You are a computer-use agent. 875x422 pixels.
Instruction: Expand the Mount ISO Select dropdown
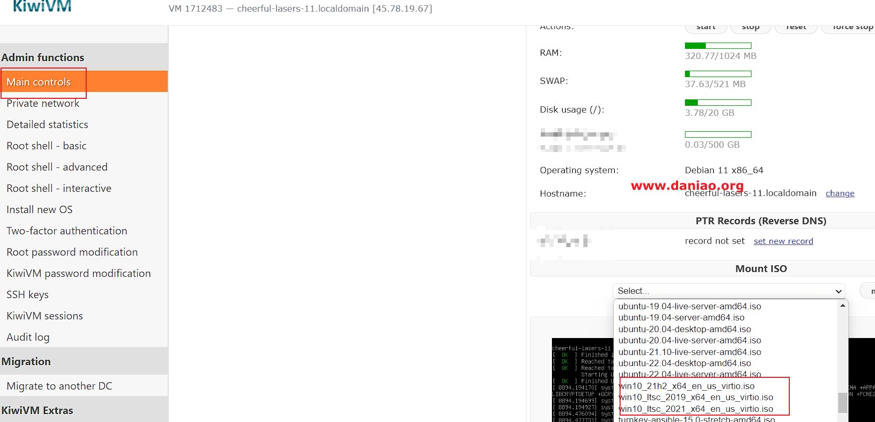(729, 291)
